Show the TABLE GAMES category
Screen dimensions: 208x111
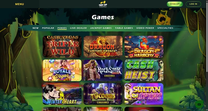coord(124,28)
